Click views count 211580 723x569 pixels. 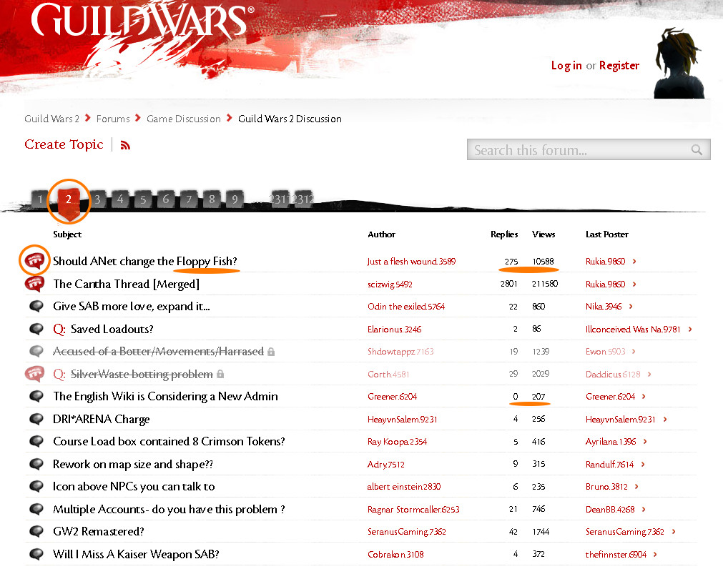tap(544, 284)
